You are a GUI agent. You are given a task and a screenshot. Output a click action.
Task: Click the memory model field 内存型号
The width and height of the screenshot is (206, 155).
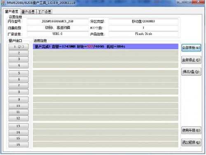(x=58, y=21)
